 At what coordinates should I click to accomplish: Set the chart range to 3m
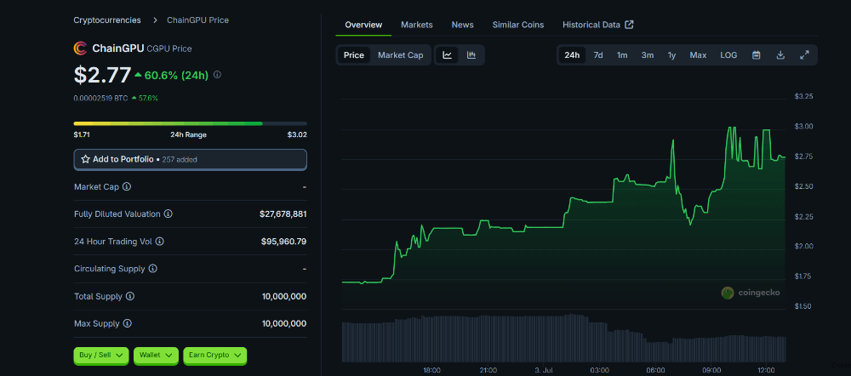click(x=648, y=54)
